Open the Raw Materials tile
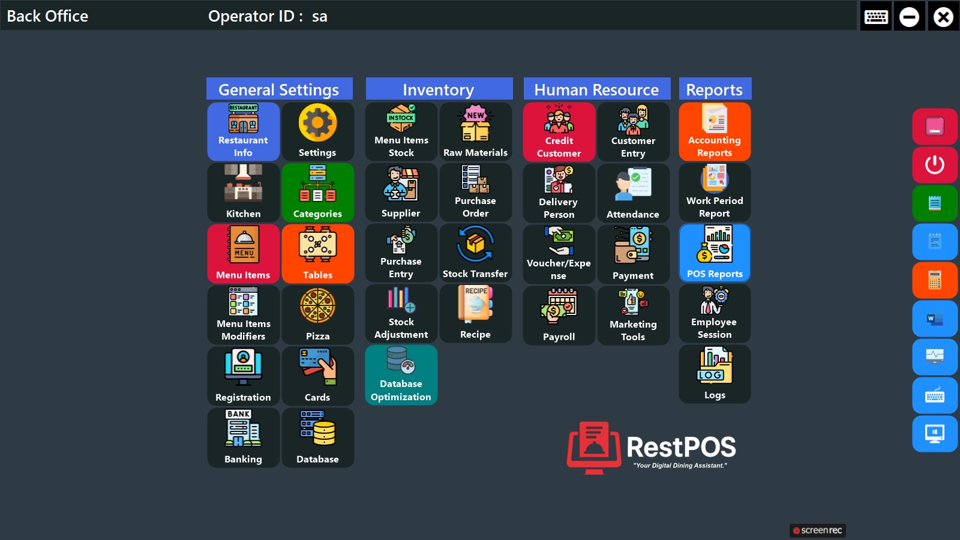 [475, 131]
